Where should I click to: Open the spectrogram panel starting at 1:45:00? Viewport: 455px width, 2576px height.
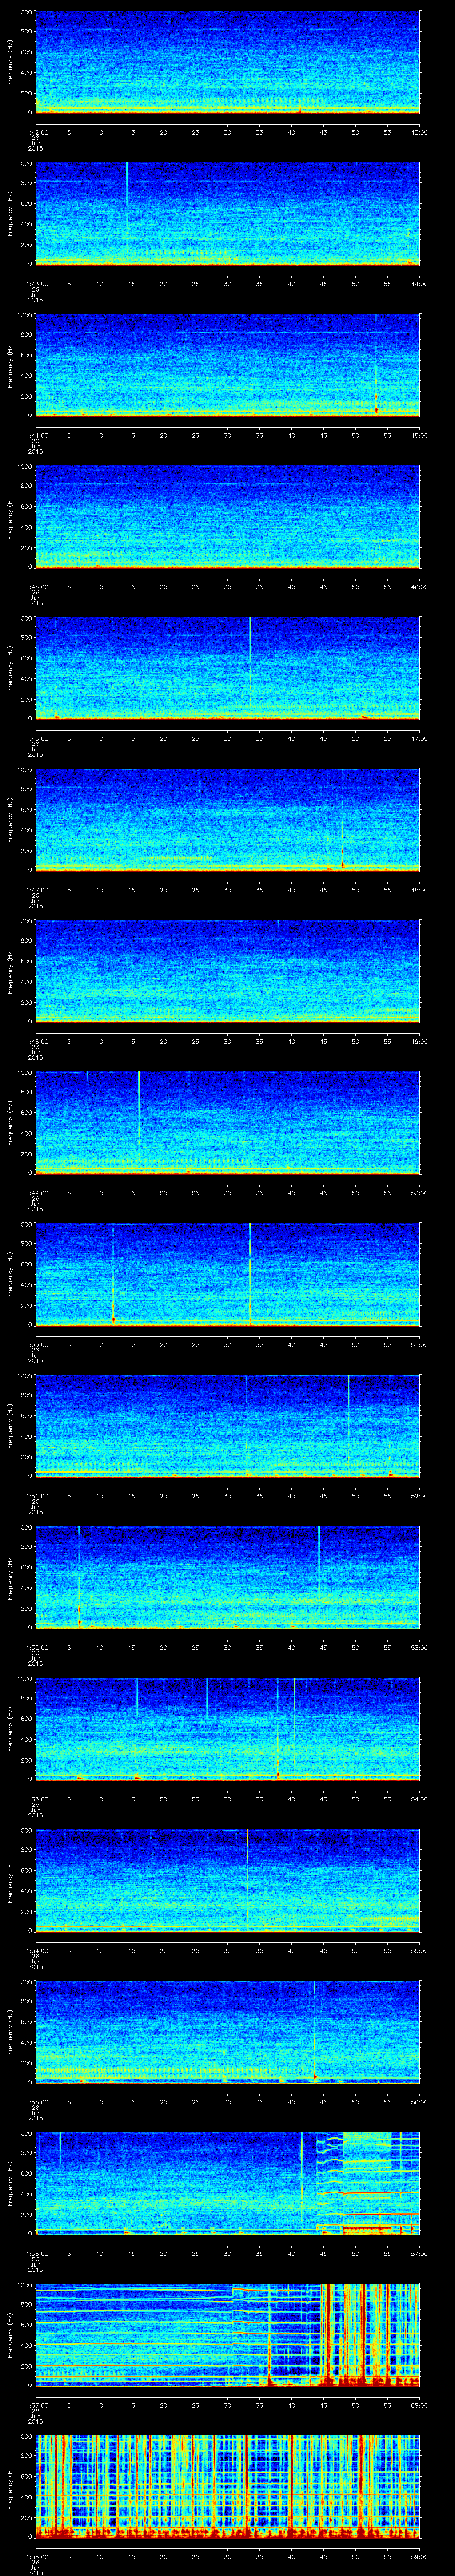pyautogui.click(x=228, y=517)
